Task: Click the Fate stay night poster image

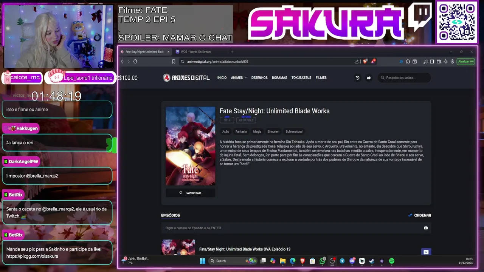Action: coord(191,146)
